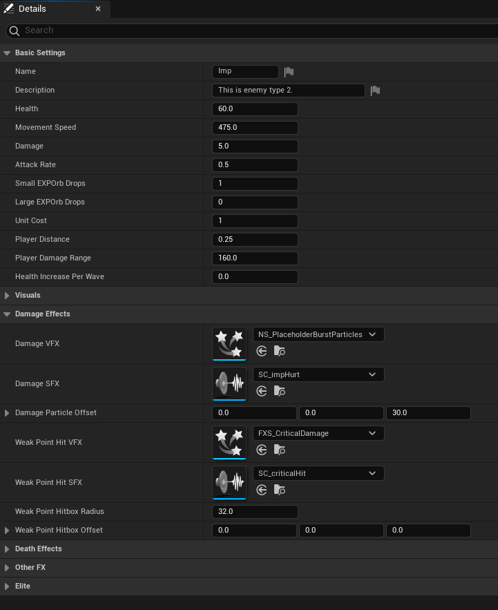498x610 pixels.
Task: Click localization flag icon next to Name field
Action: 289,72
